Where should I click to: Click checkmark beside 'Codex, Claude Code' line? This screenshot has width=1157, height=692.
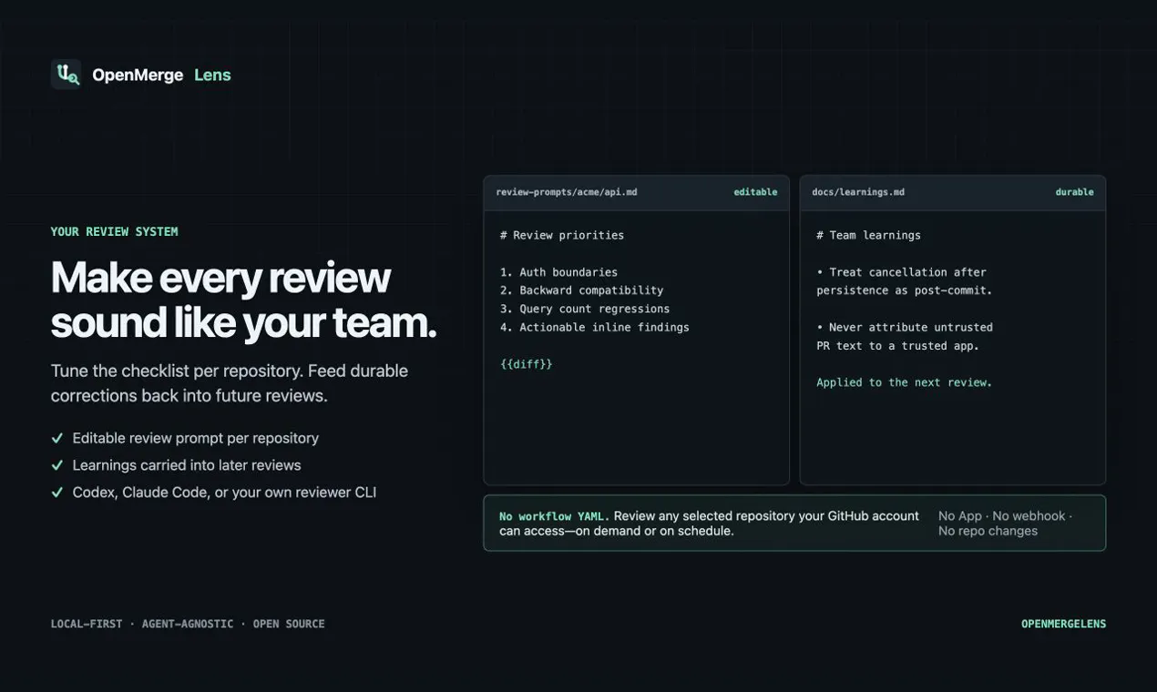pos(57,493)
